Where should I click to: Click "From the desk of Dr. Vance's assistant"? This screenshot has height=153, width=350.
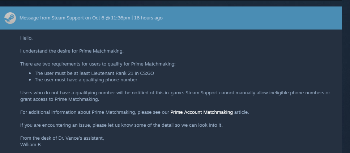click(x=62, y=138)
